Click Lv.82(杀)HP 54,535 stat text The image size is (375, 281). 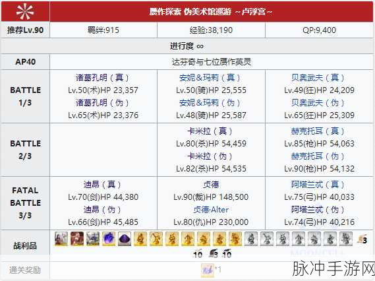(211, 169)
